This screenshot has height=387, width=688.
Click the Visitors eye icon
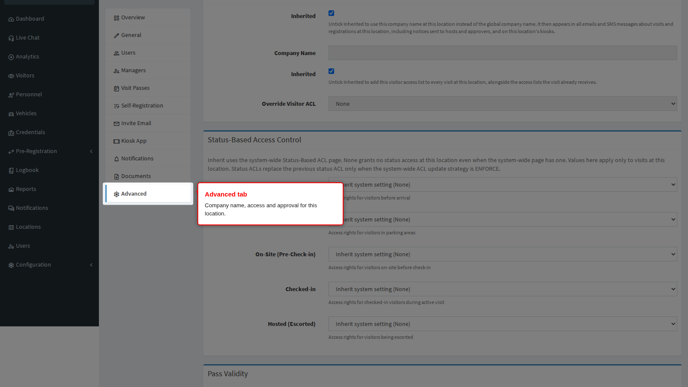pyautogui.click(x=11, y=76)
